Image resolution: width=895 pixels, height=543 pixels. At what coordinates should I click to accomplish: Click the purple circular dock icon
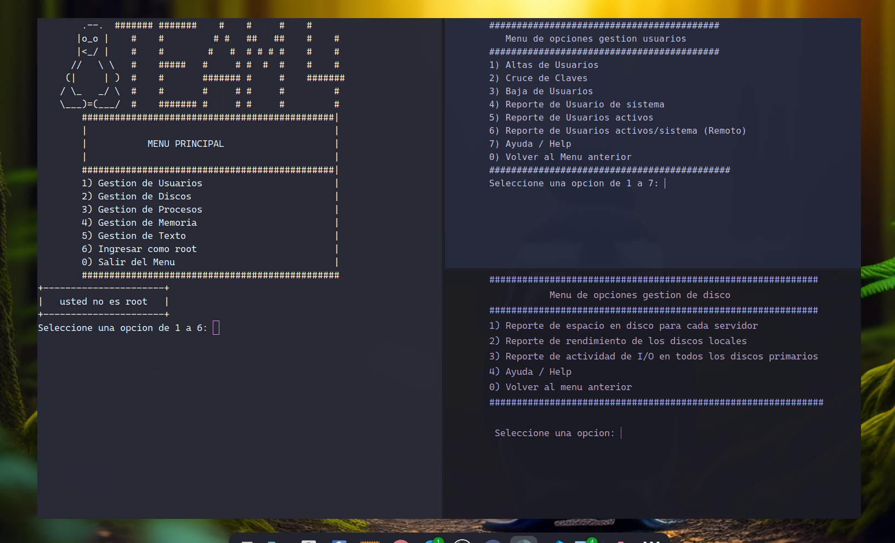click(492, 541)
